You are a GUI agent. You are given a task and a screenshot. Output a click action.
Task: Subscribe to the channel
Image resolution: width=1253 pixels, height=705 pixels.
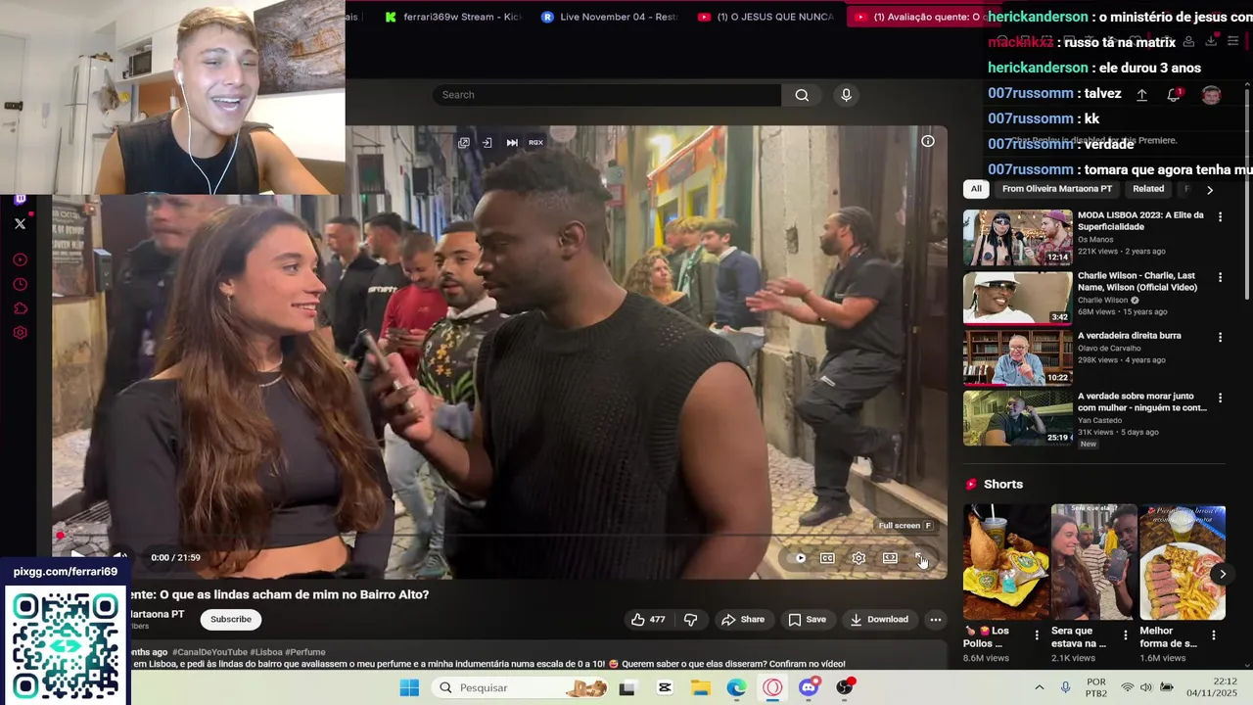pyautogui.click(x=231, y=619)
